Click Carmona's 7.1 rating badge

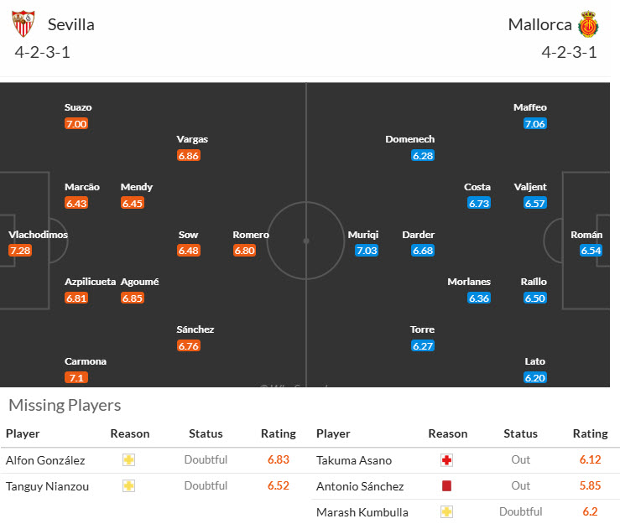75,377
